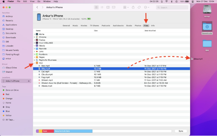Screen dimensions: 217x136
Task: Collapse the VLC app folder
Action: (x=35, y=63)
